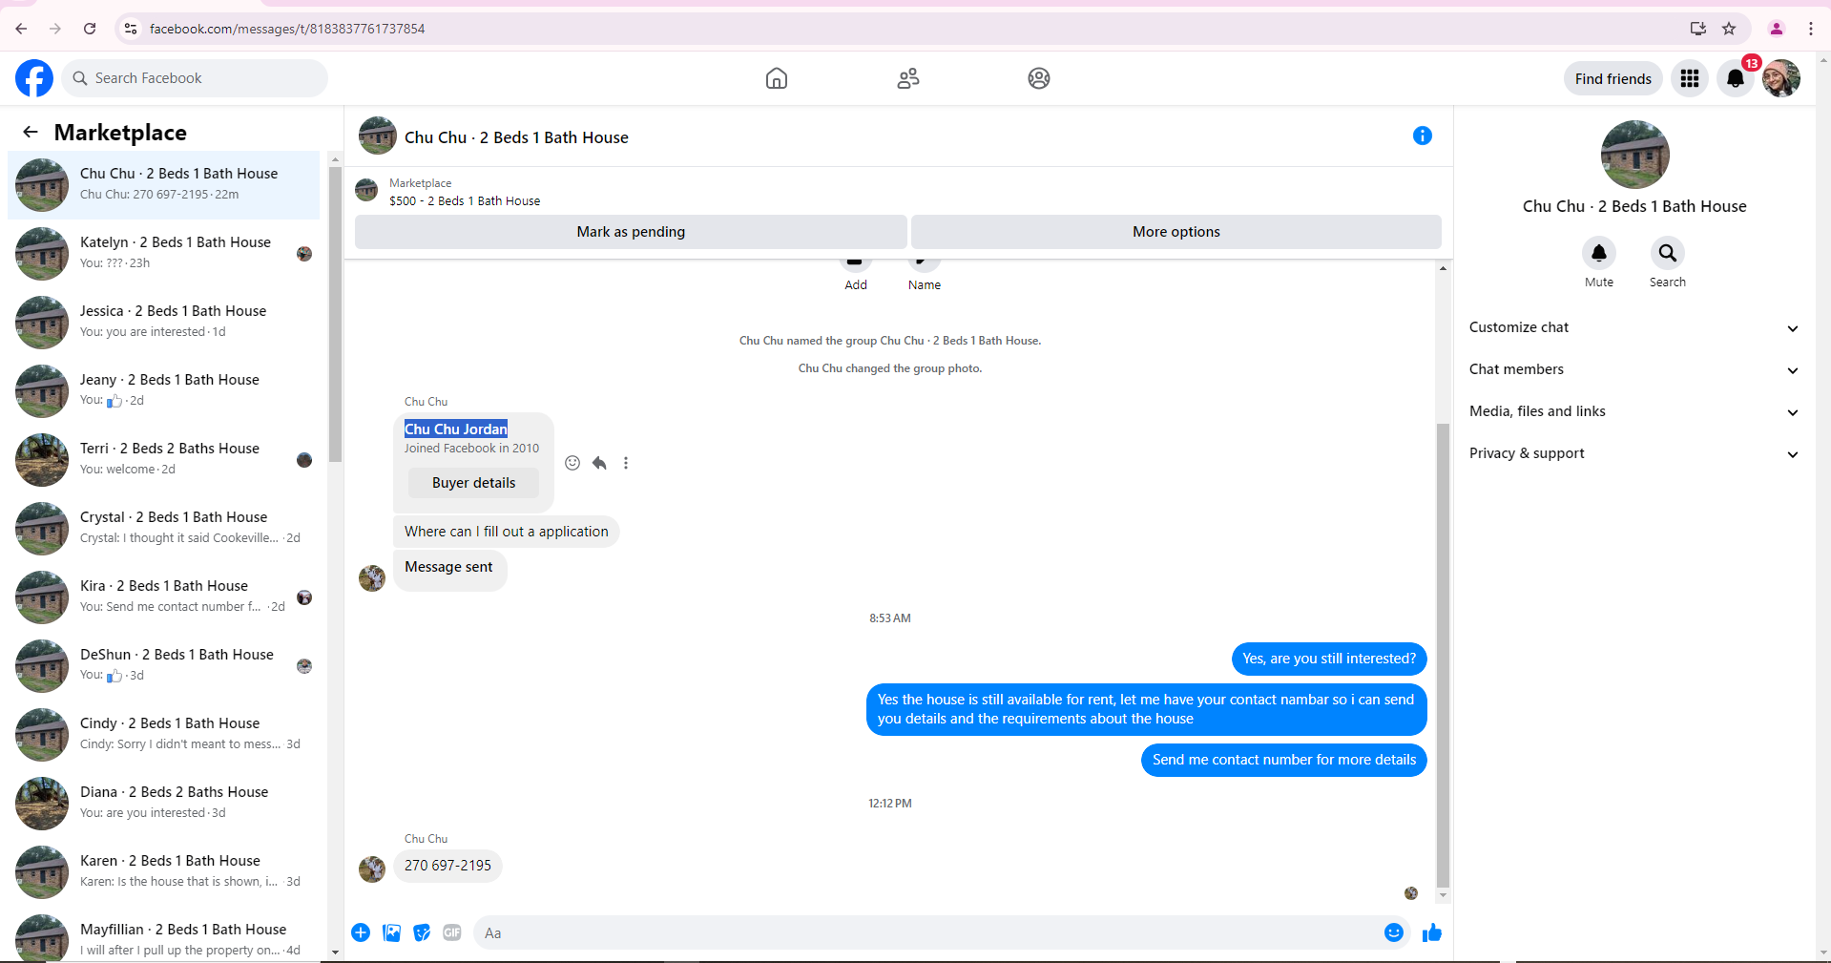Click the 270 697-2195 phone message

coord(447,866)
